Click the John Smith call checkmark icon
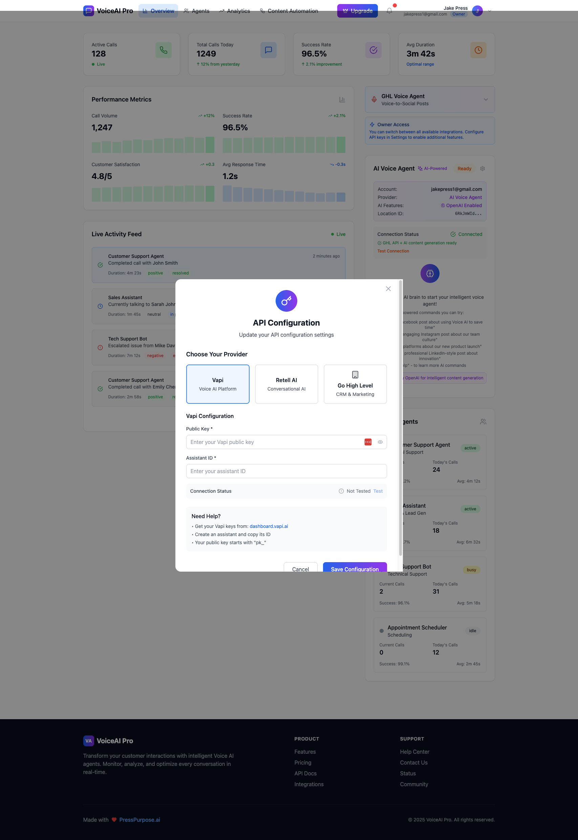This screenshot has width=578, height=840. point(100,265)
